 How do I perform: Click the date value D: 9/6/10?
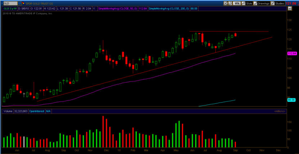[x=23, y=8]
